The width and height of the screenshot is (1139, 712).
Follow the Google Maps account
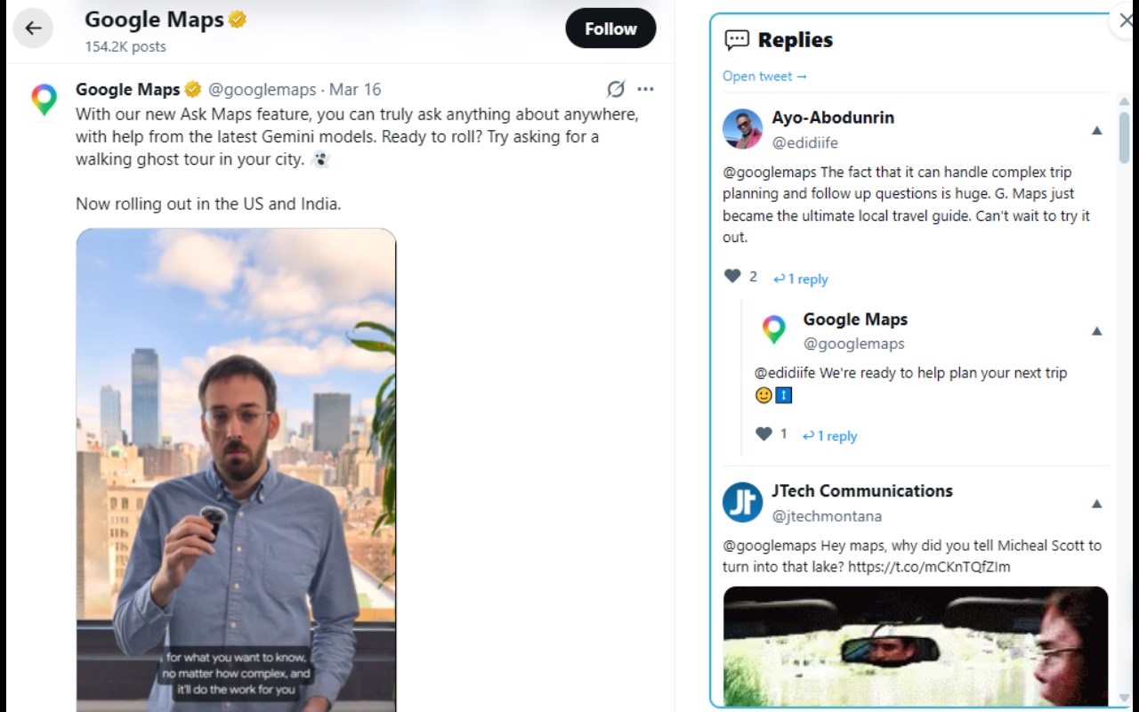610,28
